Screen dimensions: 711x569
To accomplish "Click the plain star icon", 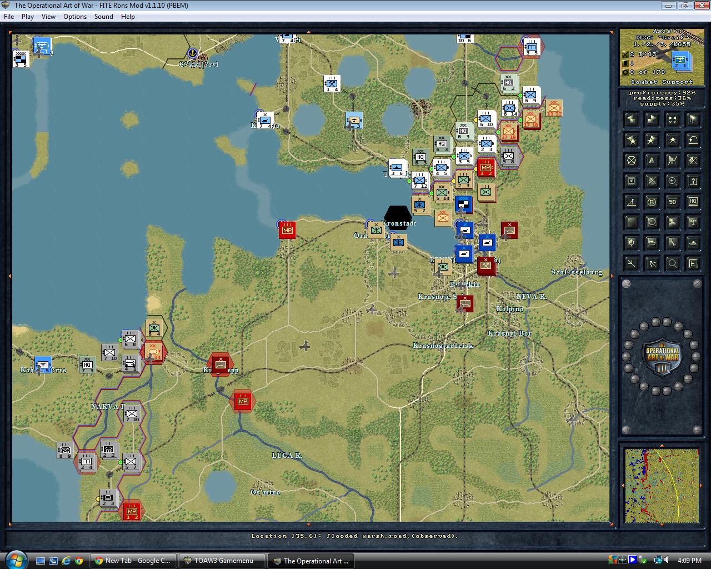I will [673, 139].
